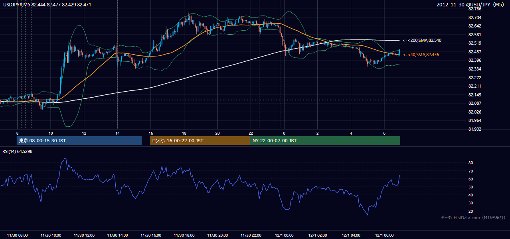Click the 11/30 08:00 date label
This screenshot has width=510, height=239.
17,235
